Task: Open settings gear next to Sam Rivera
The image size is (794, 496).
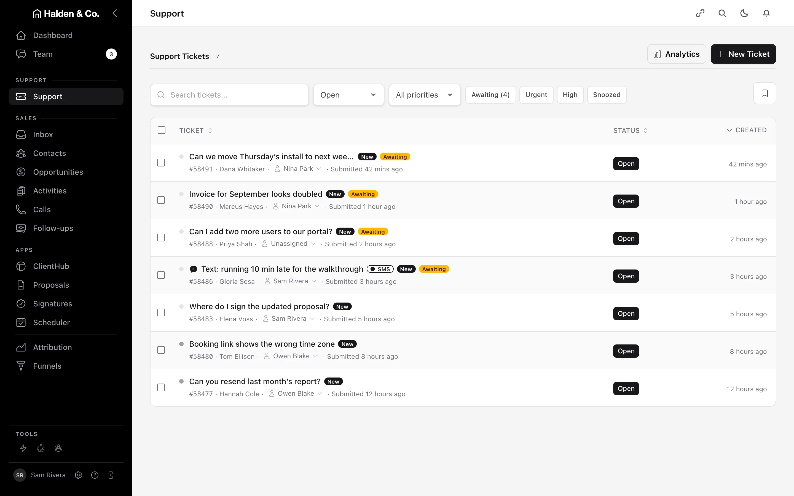Action: (x=78, y=475)
